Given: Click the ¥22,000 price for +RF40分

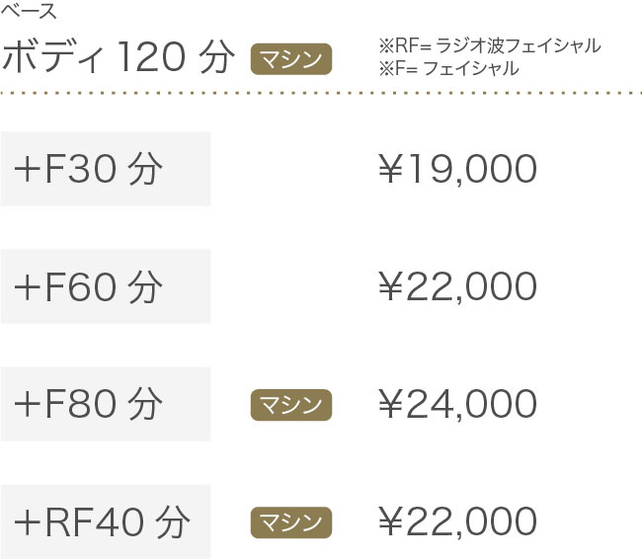Looking at the screenshot, I should [457, 521].
